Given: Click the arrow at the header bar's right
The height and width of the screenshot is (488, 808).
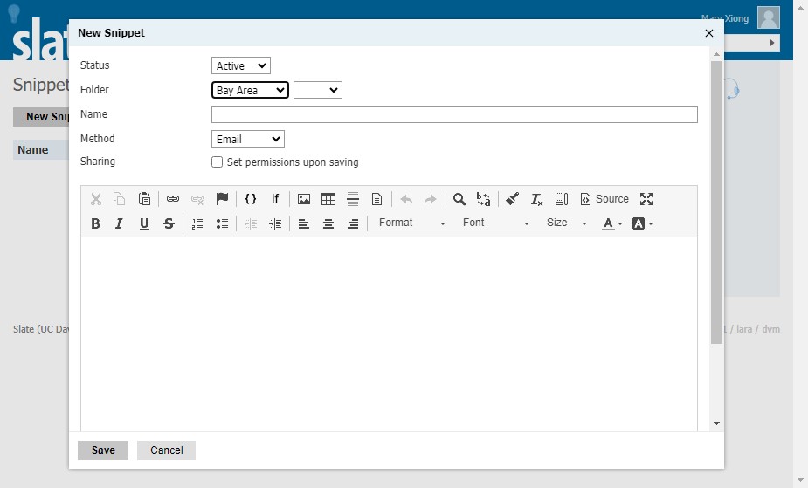Looking at the screenshot, I should pyautogui.click(x=772, y=43).
